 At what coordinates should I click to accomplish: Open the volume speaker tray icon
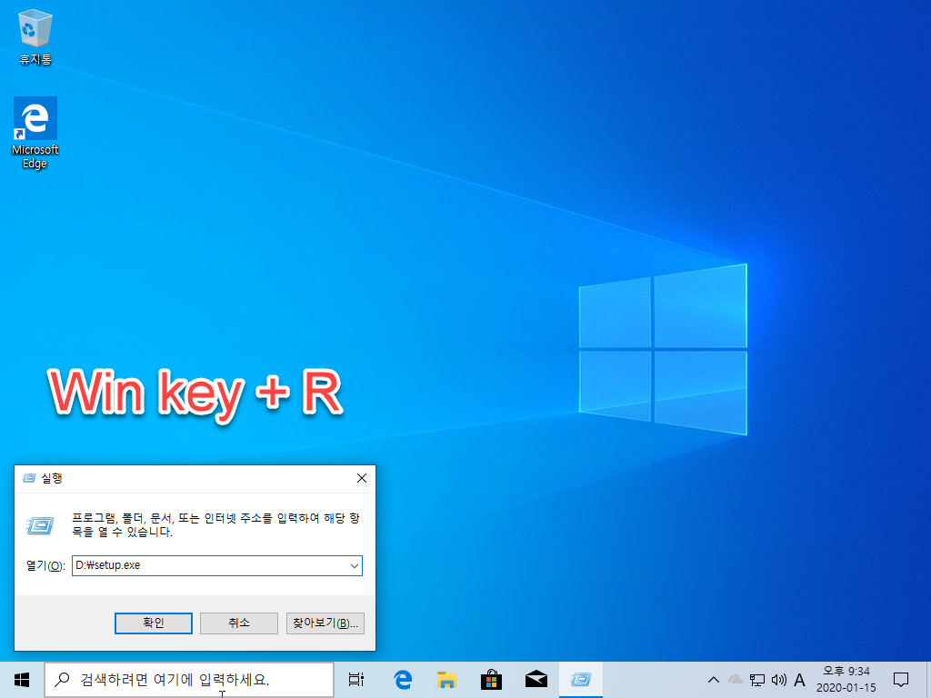779,680
